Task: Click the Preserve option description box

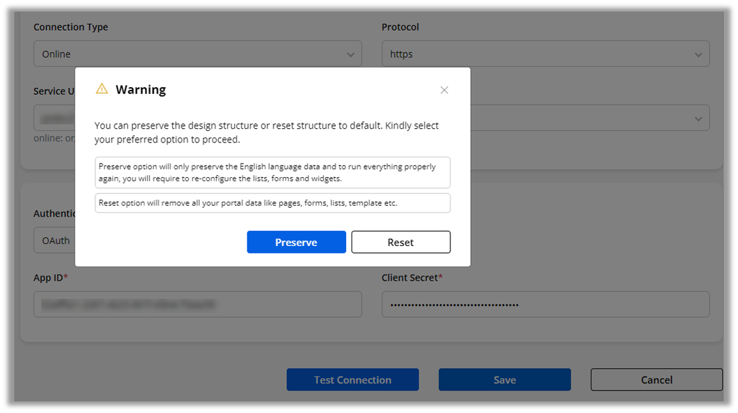Action: coord(273,172)
